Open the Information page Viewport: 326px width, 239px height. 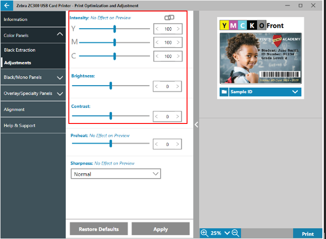coord(33,19)
